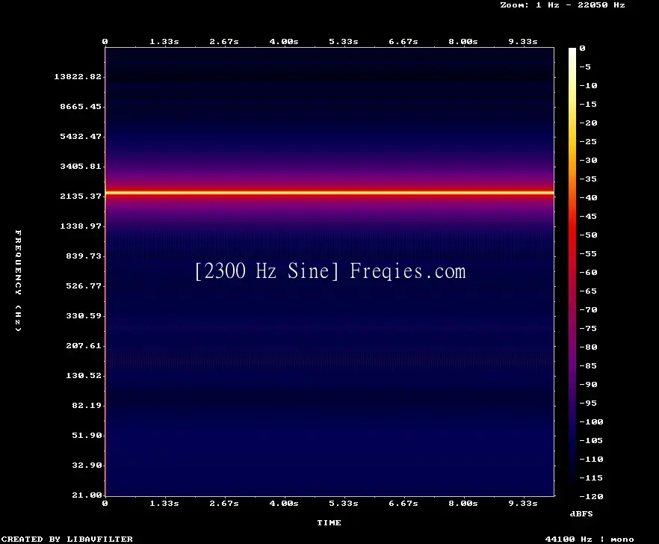Click the 8665.45 frequency axis label

[81, 106]
